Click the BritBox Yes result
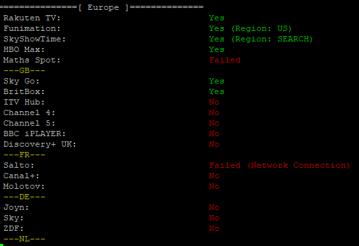This screenshot has height=246, width=359. point(217,91)
